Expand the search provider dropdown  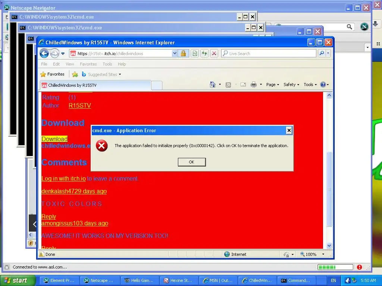point(328,53)
